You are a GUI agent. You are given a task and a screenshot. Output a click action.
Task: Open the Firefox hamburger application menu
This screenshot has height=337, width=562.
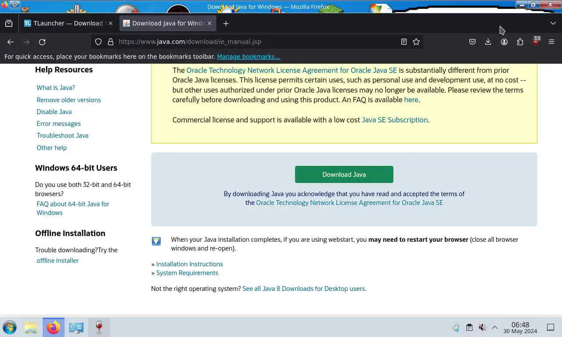[x=551, y=42]
